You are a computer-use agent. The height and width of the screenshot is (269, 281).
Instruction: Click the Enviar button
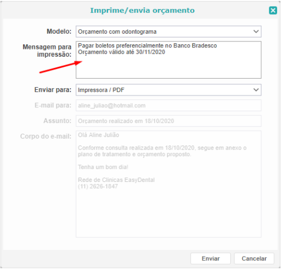click(x=211, y=258)
